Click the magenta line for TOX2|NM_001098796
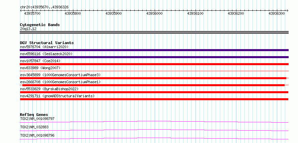 [x=154, y=138]
